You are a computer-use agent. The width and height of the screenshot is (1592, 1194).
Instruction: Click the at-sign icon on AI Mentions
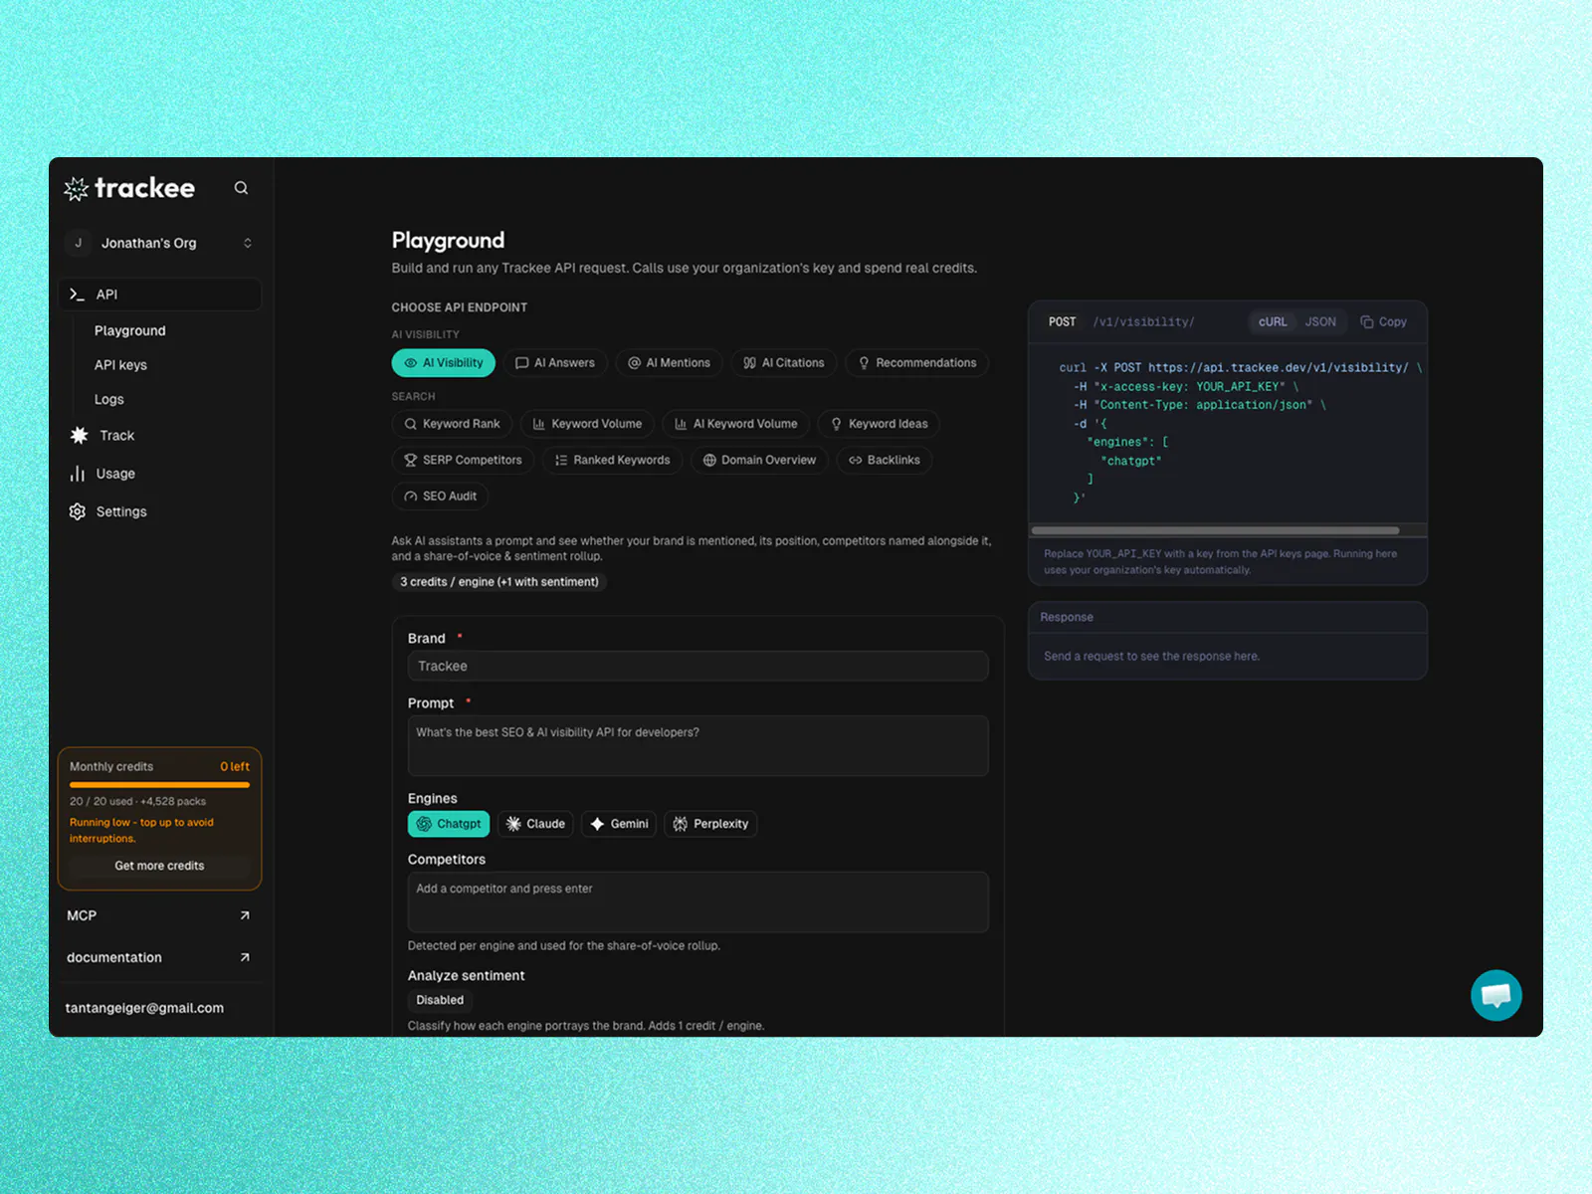click(x=634, y=363)
